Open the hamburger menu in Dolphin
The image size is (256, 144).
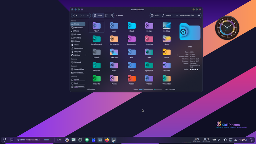(199, 16)
